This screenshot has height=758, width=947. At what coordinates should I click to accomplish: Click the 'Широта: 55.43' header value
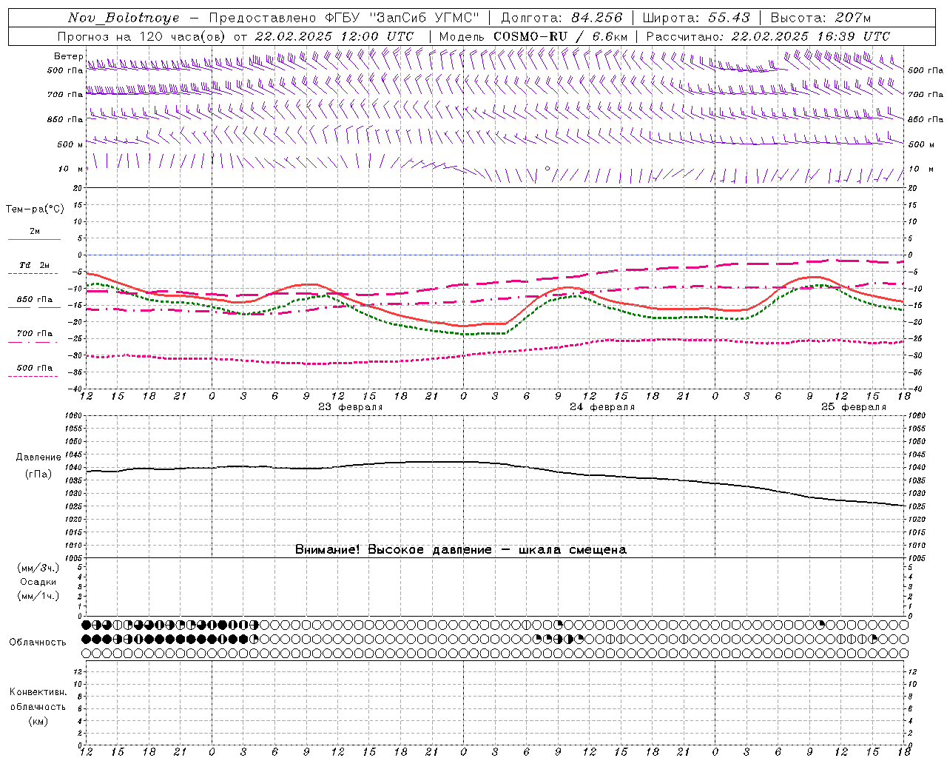(x=696, y=18)
